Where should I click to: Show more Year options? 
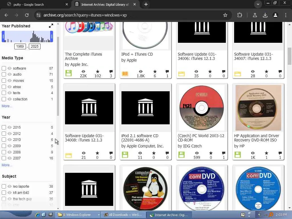pos(7,165)
